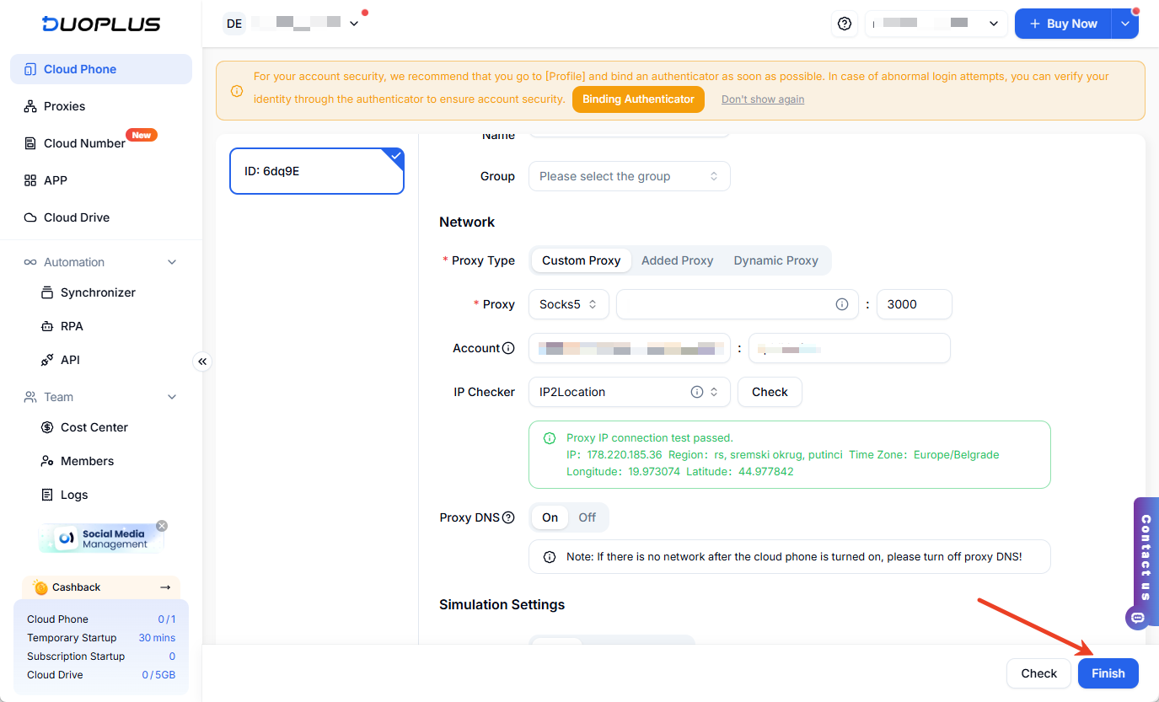Open the group selection dropdown
The image size is (1159, 702).
click(x=629, y=176)
